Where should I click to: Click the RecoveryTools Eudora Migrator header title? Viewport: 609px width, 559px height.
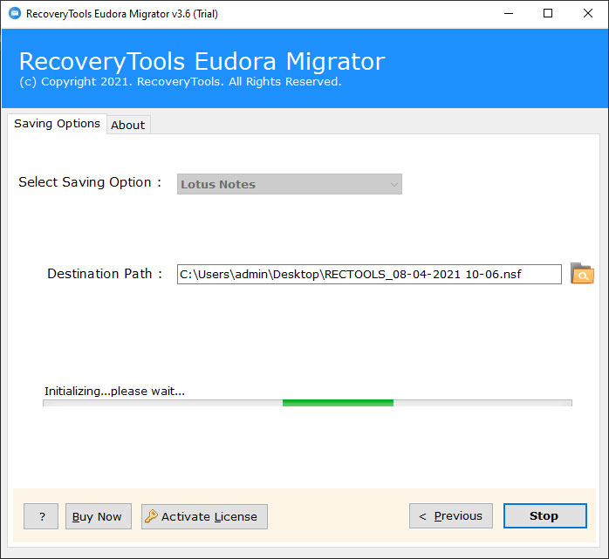[202, 61]
